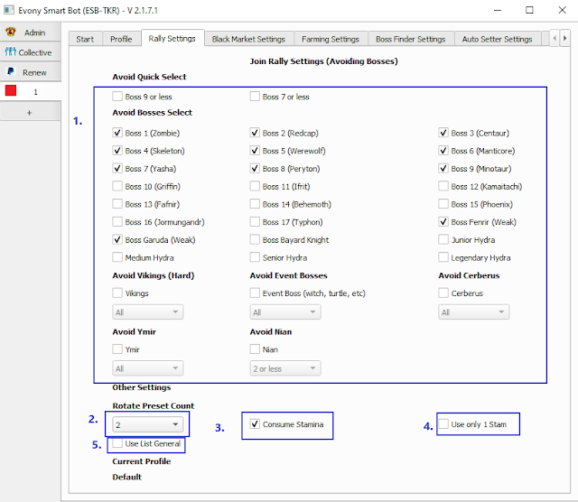578x502 pixels.
Task: Uncheck Consume Stamina
Action: [x=255, y=423]
